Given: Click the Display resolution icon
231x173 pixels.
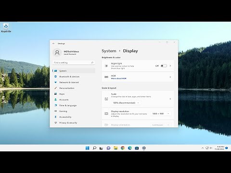Looking at the screenshot, I should tap(106, 113).
